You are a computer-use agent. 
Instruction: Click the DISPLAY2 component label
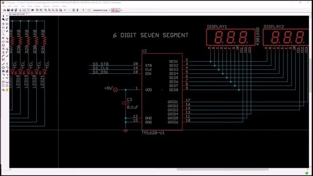274,26
